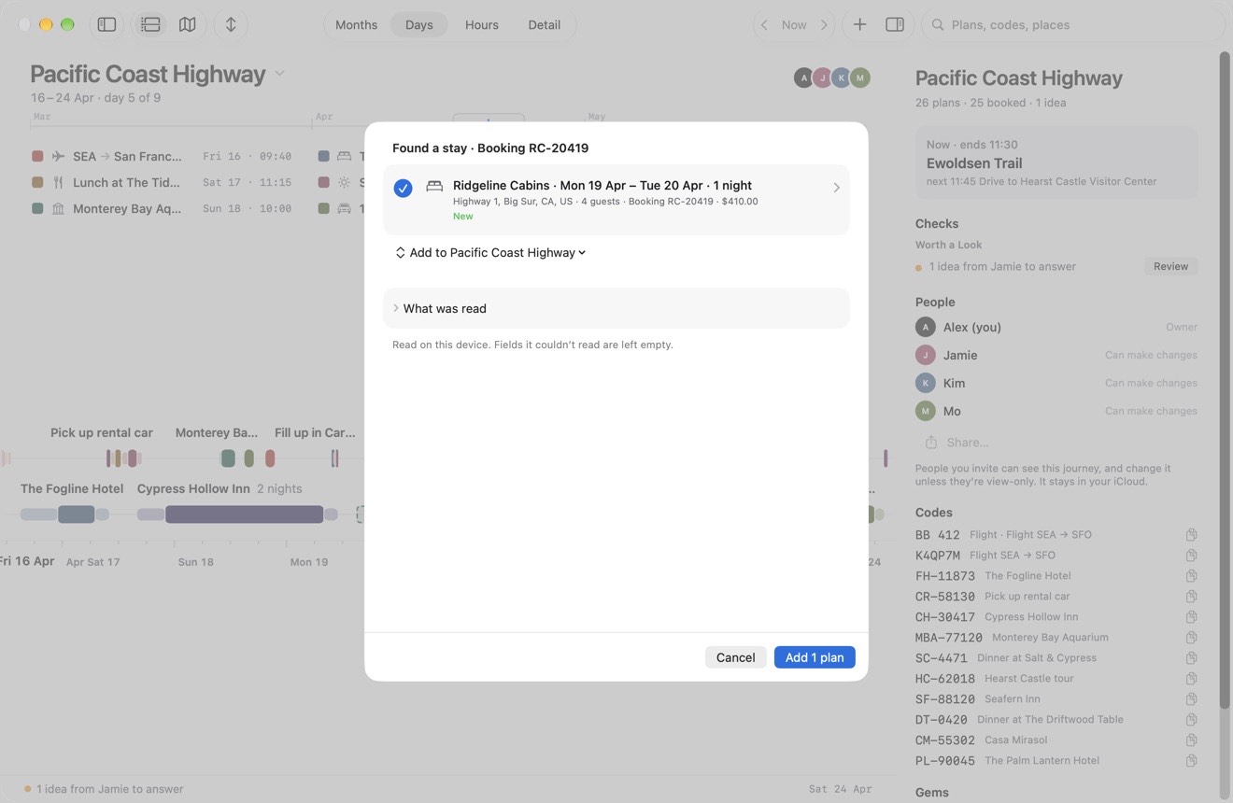Image resolution: width=1233 pixels, height=803 pixels.
Task: Copy code HC-62018 Hearst Castle tour
Action: tap(1192, 679)
